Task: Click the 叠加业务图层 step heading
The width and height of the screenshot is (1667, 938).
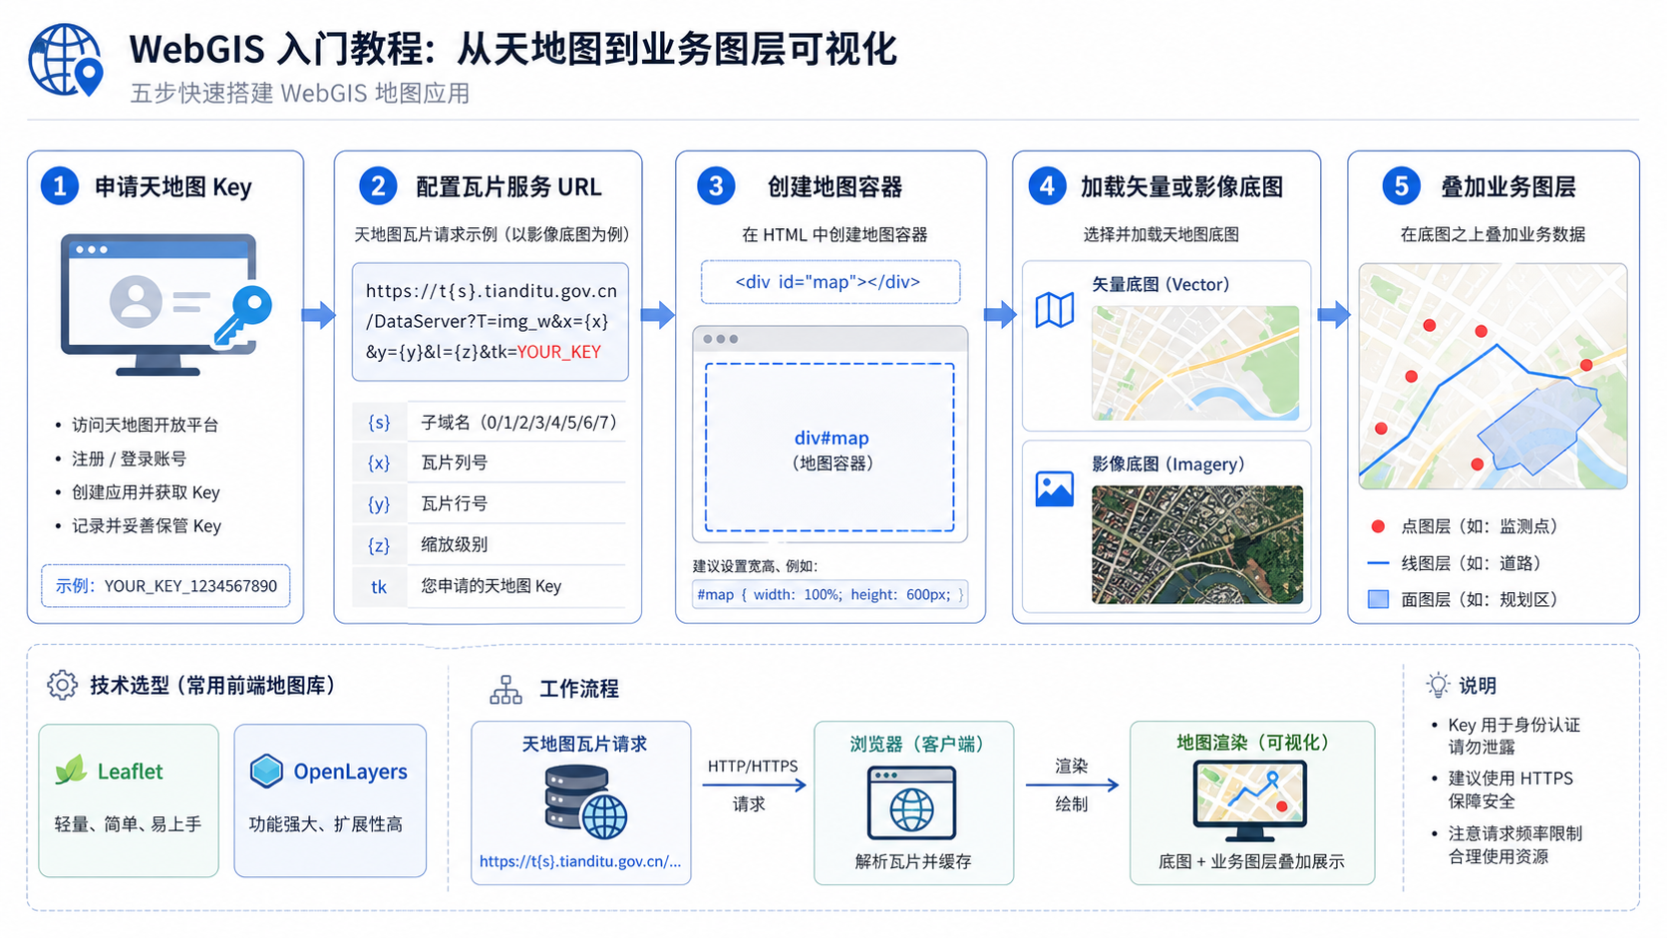Action: click(x=1507, y=187)
